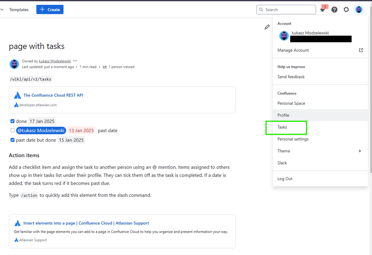The height and width of the screenshot is (255, 372).
Task: Uncheck the 'past date but done' checkbox
Action: coord(13,140)
